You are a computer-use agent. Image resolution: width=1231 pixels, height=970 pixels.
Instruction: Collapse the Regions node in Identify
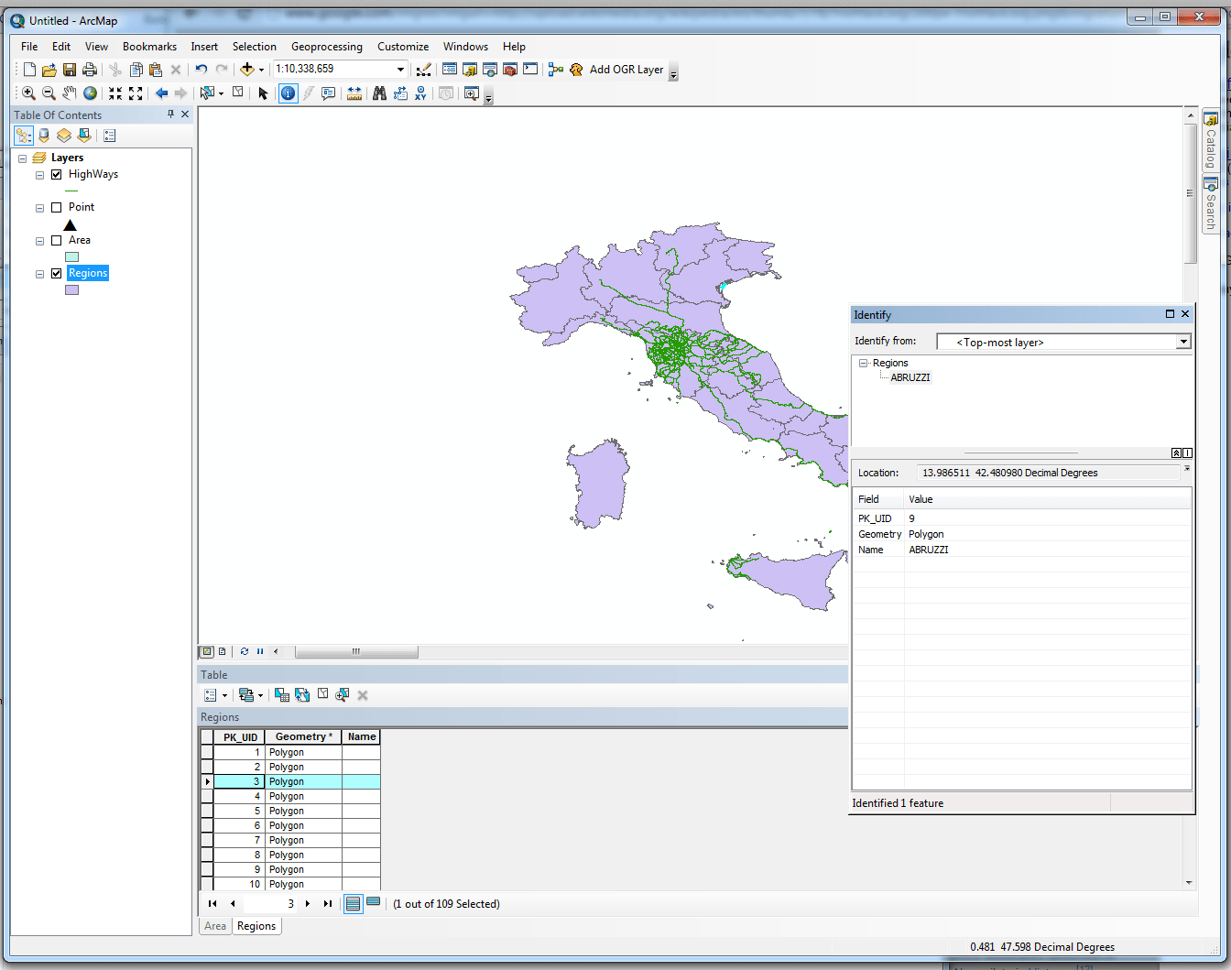click(x=863, y=364)
